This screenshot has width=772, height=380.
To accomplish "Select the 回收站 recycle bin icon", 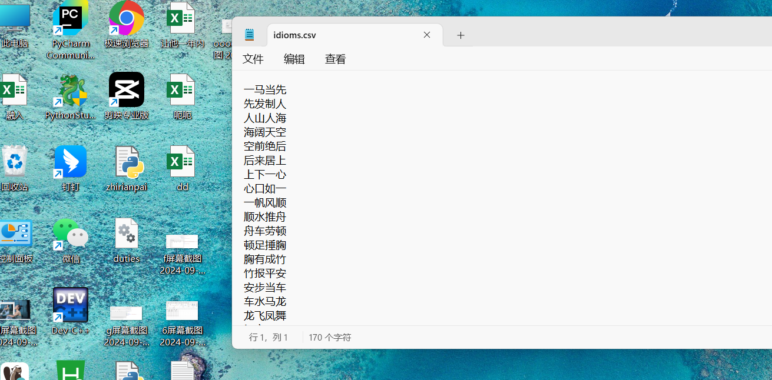I will click(x=14, y=169).
